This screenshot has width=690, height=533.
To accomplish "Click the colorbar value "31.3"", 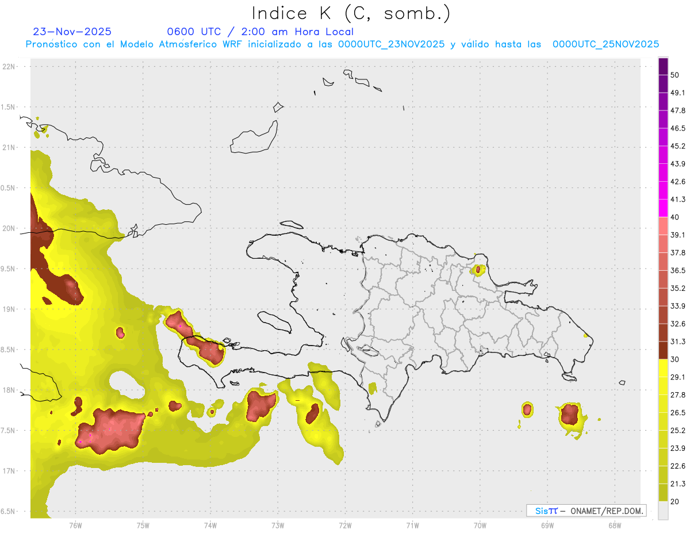I will pyautogui.click(x=678, y=342).
